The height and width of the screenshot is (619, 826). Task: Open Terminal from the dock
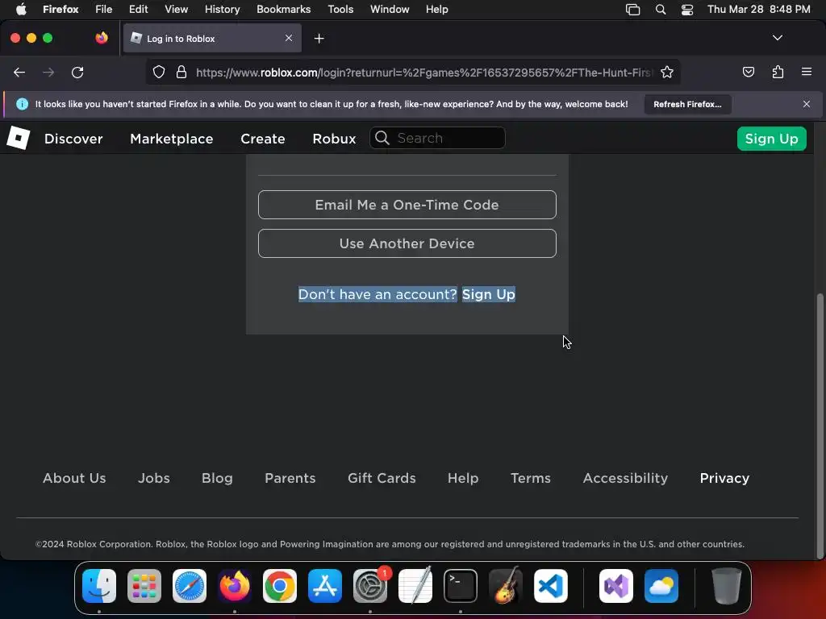[x=461, y=586]
